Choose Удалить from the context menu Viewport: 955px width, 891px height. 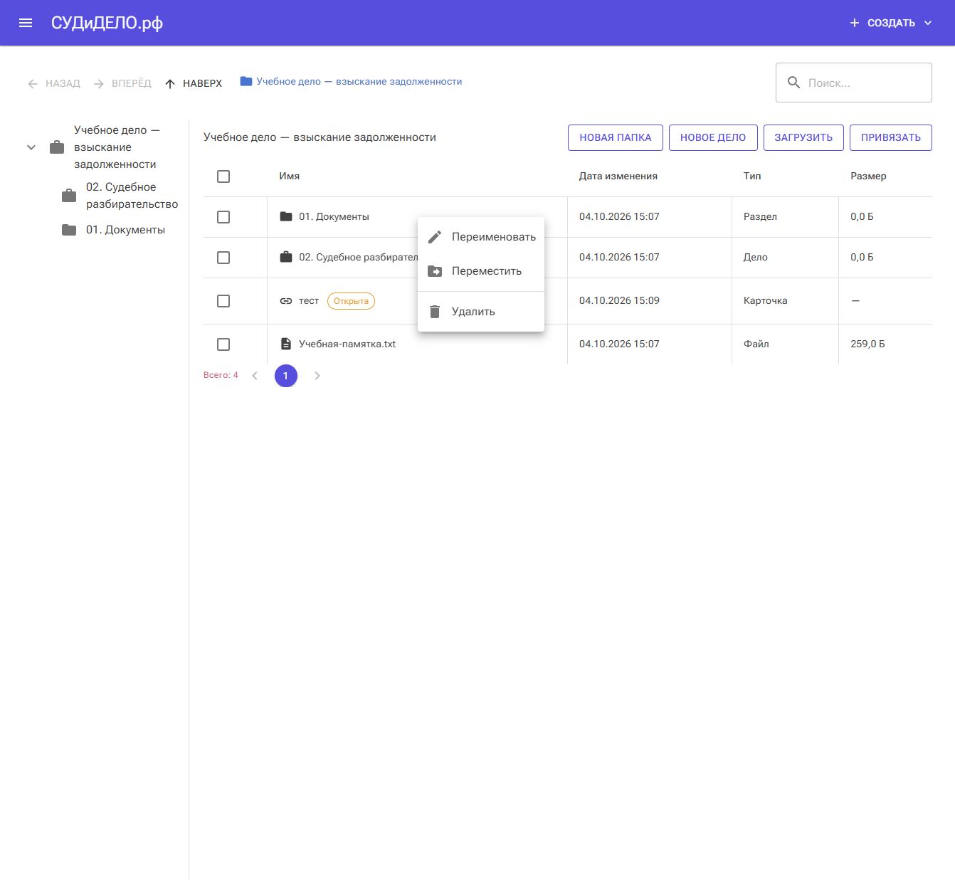(481, 312)
